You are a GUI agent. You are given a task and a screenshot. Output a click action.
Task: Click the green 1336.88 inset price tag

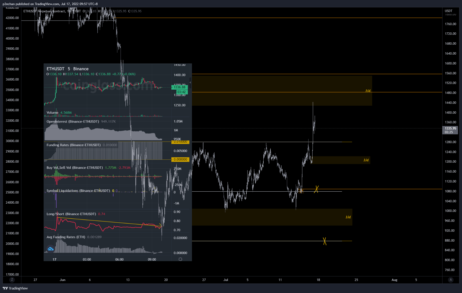pyautogui.click(x=180, y=87)
